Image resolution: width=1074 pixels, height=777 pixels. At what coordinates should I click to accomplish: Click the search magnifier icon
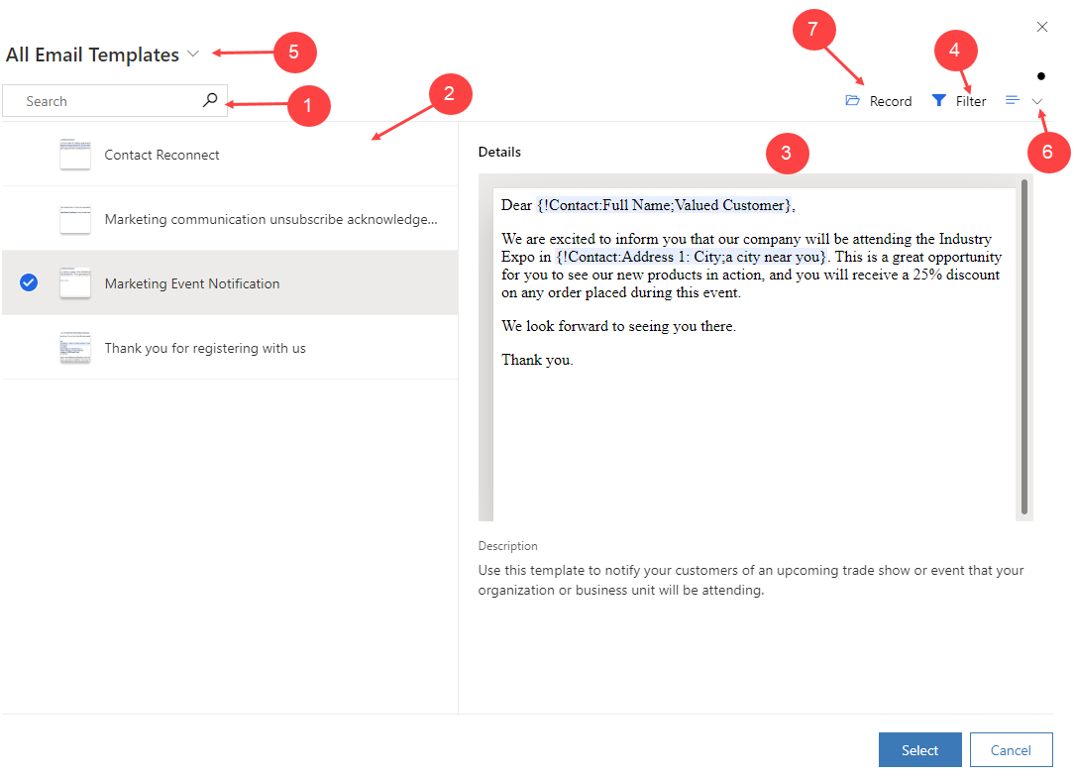click(x=209, y=100)
